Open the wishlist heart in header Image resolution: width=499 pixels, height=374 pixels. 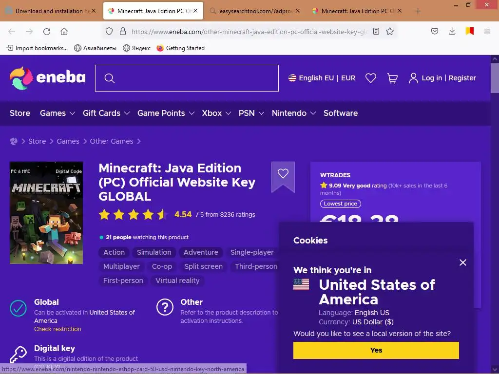pos(371,78)
